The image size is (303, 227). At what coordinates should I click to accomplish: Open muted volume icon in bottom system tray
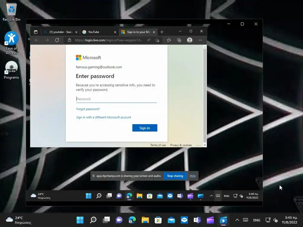coord(275,220)
